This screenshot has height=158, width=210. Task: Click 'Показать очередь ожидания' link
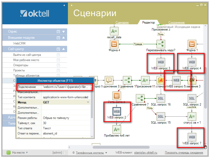tap(184, 153)
